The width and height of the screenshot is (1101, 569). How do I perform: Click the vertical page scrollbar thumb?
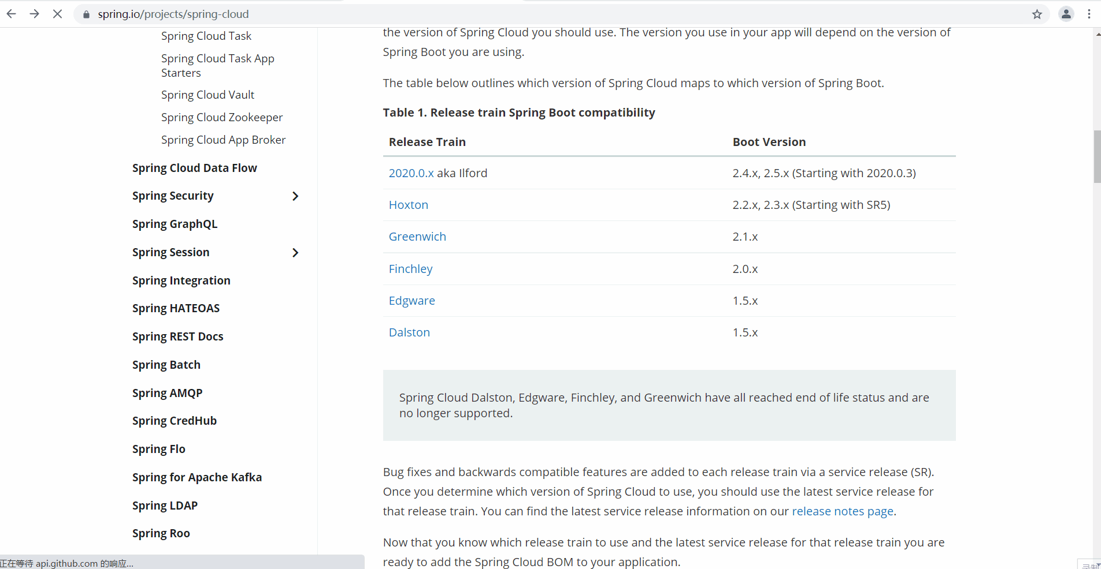coord(1096,156)
